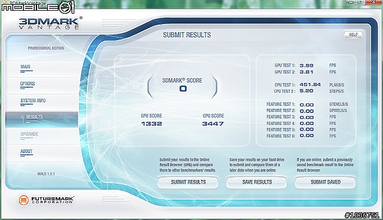Click the GPU Score label

(x=151, y=116)
